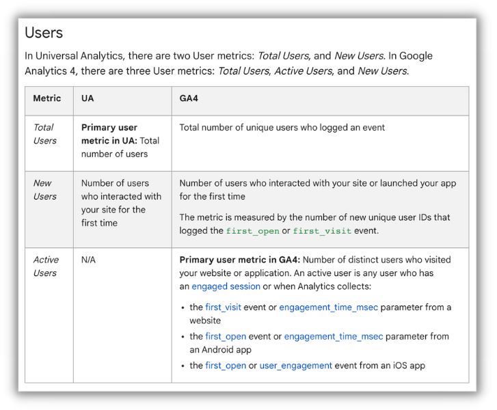Click green 'first_open' code in New Users row
This screenshot has height=410, width=497.
pyautogui.click(x=253, y=231)
